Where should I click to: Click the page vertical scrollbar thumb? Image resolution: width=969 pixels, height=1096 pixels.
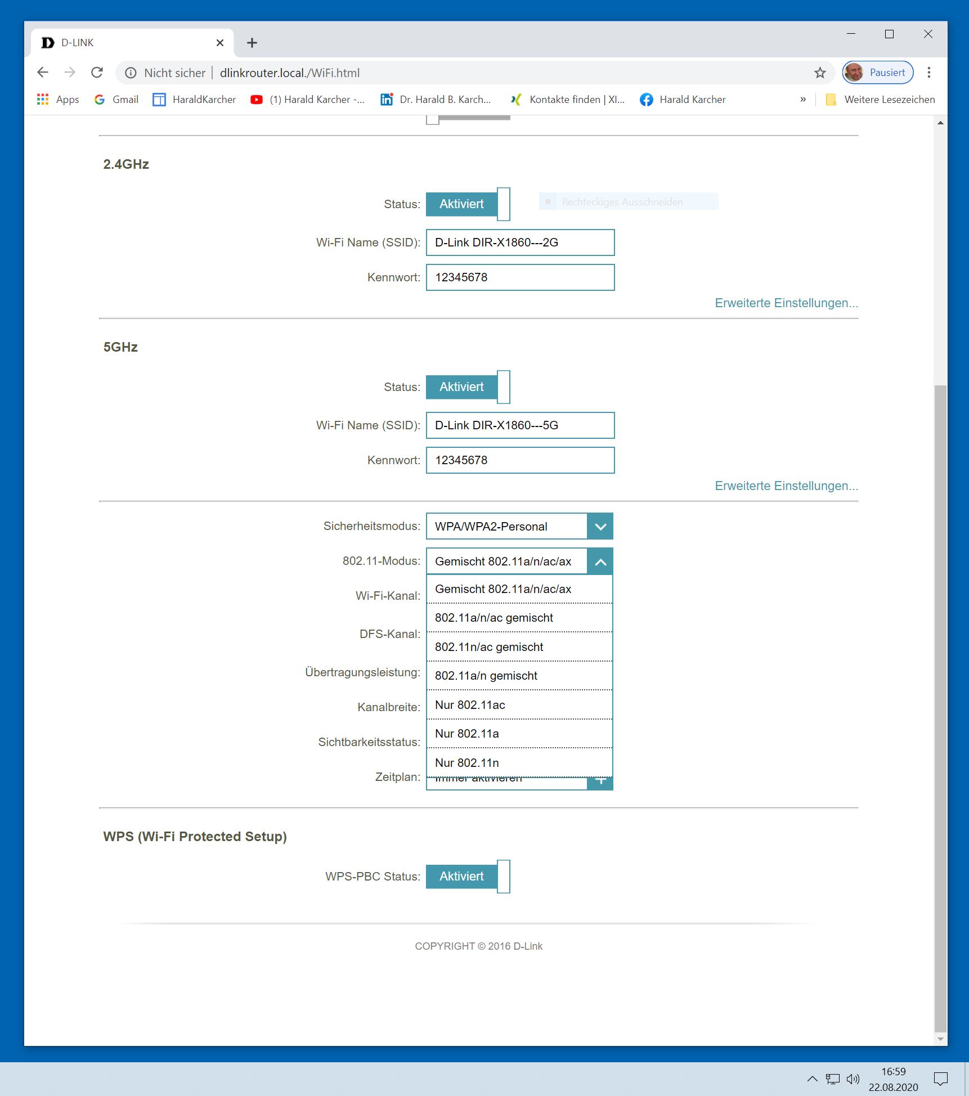tap(940, 709)
